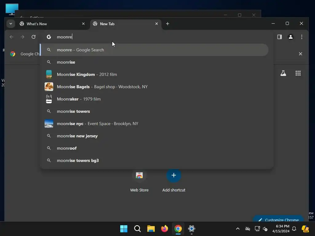The width and height of the screenshot is (315, 236).
Task: Click the Google G icon in address bar
Action: (x=49, y=37)
